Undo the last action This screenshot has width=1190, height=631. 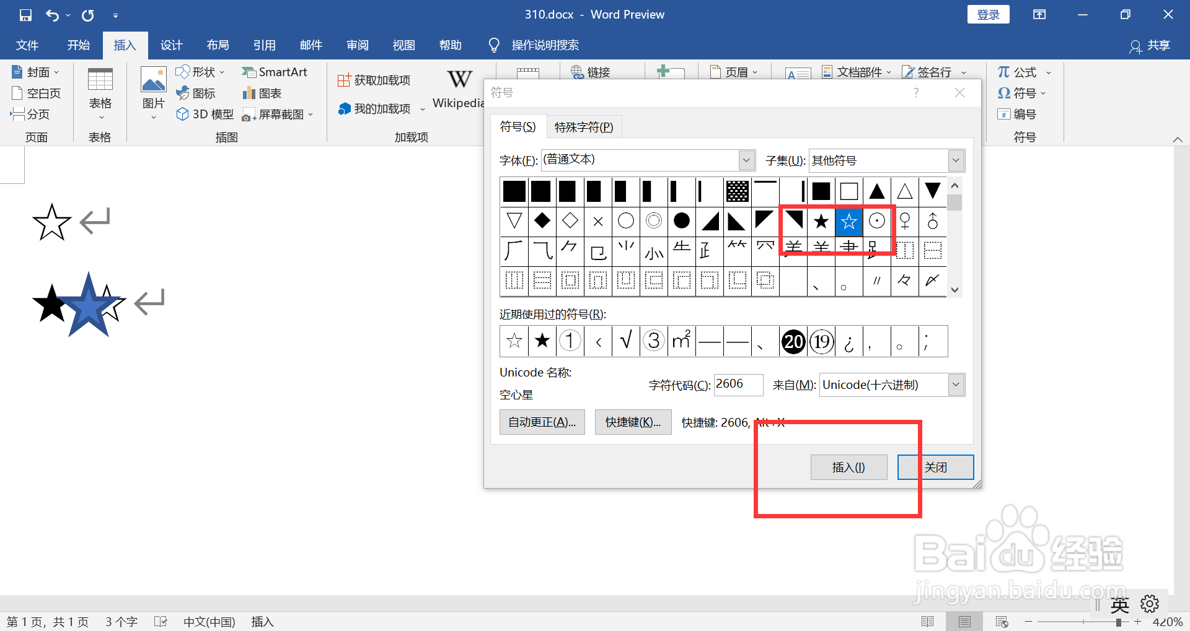pos(52,15)
